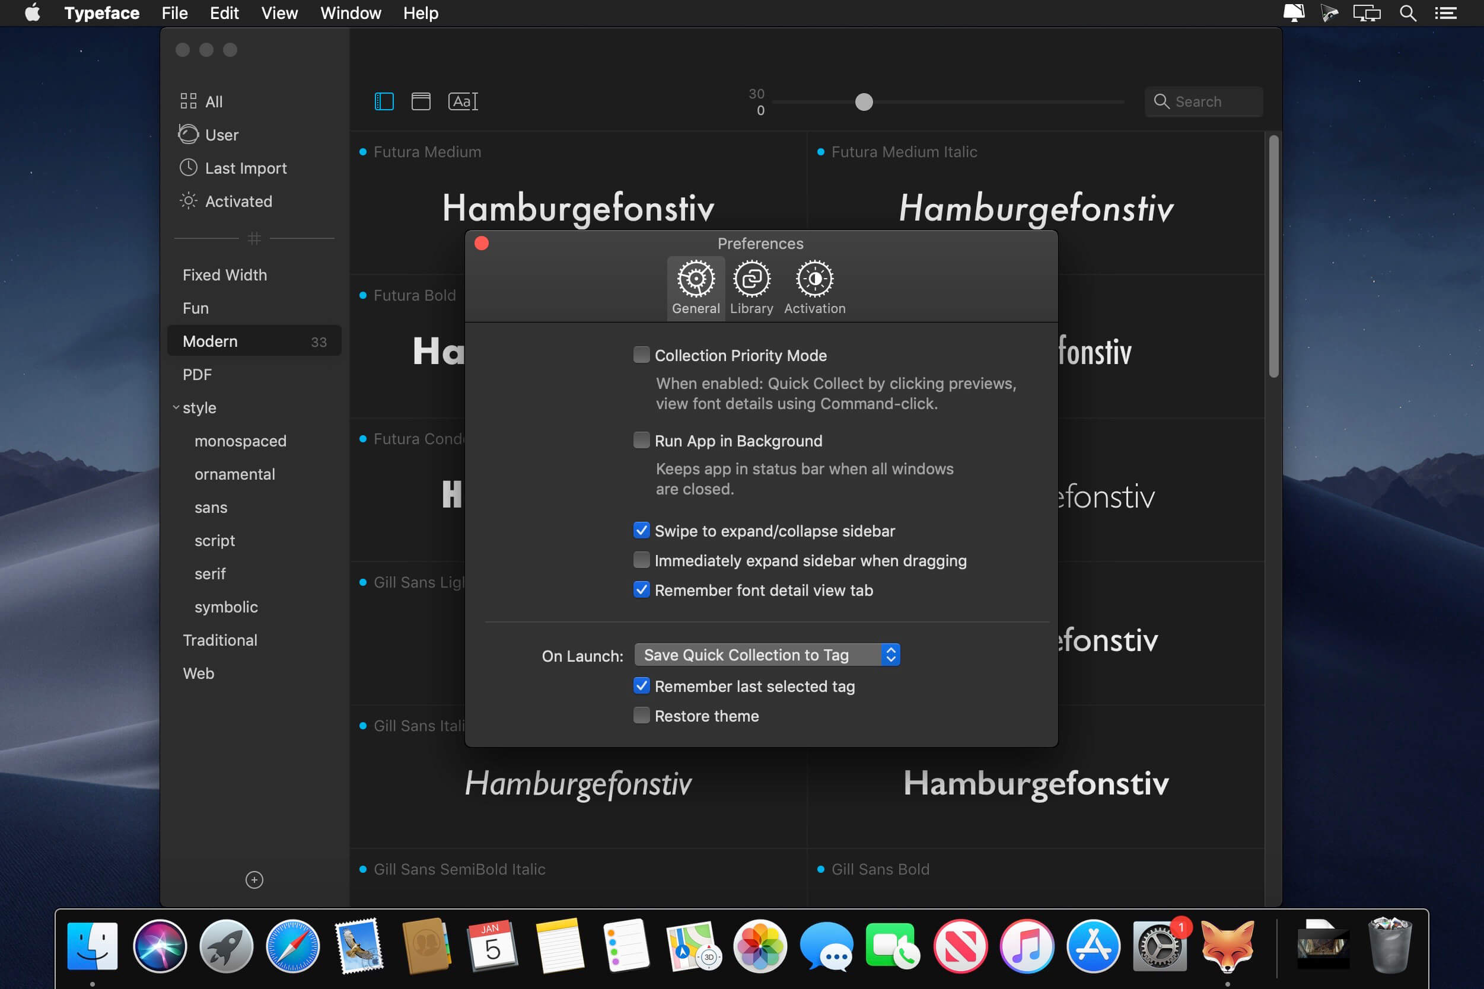The height and width of the screenshot is (989, 1484).
Task: Open Finder from the Dock
Action: click(92, 946)
